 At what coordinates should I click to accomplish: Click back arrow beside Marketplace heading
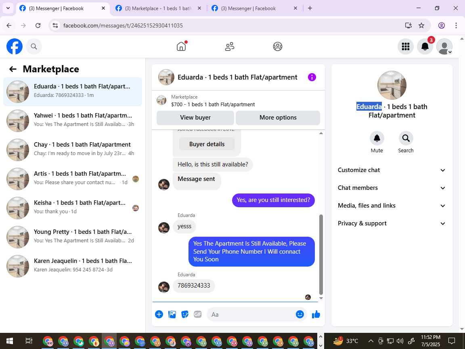[13, 69]
